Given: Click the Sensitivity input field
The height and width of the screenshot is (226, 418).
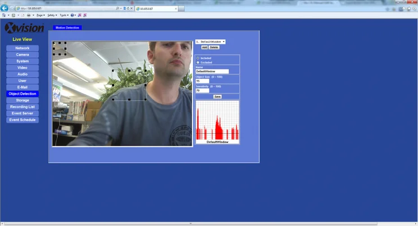Looking at the screenshot, I should [202, 90].
